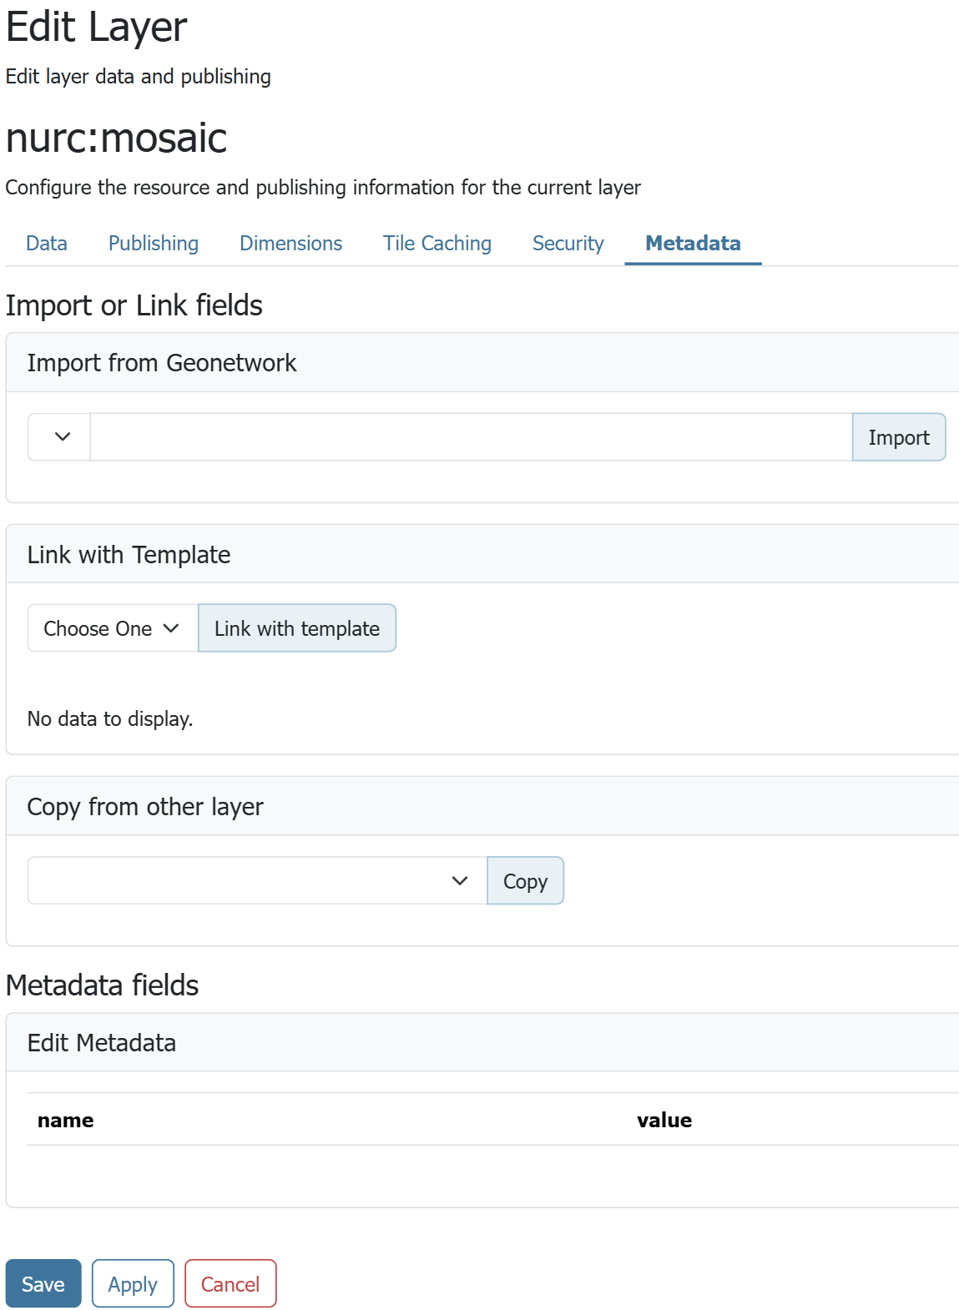Click the Import from Geonetwork panel heading
The height and width of the screenshot is (1310, 959).
162,363
